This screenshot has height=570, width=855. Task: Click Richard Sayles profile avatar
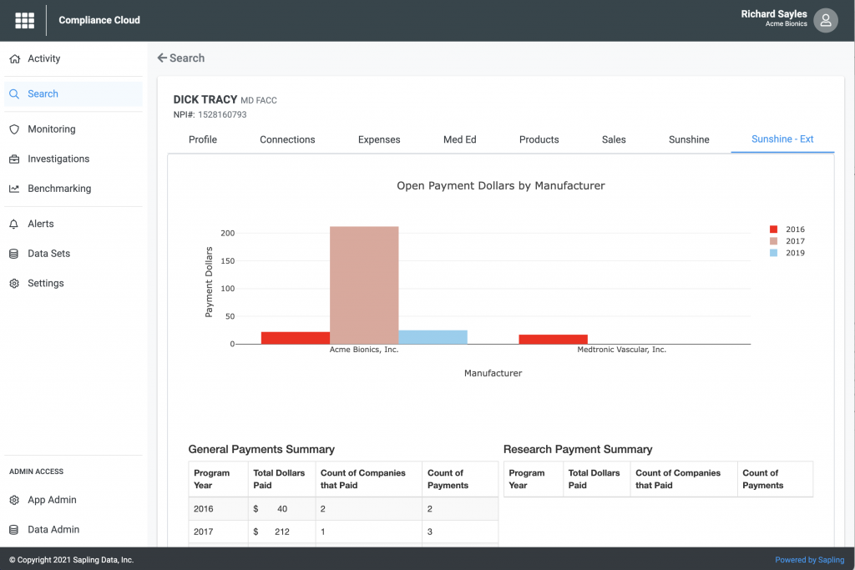pyautogui.click(x=825, y=20)
